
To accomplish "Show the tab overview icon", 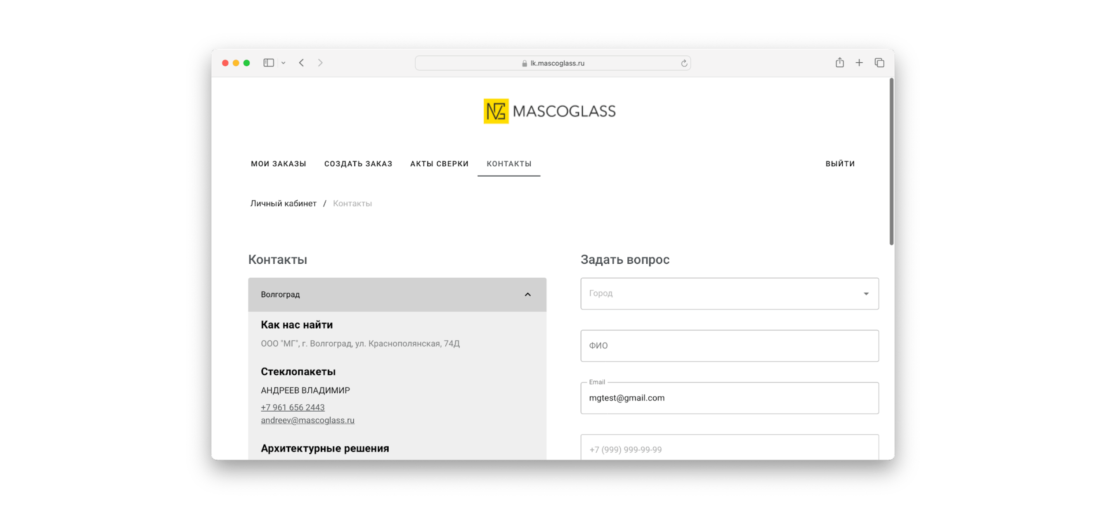I will tap(879, 63).
